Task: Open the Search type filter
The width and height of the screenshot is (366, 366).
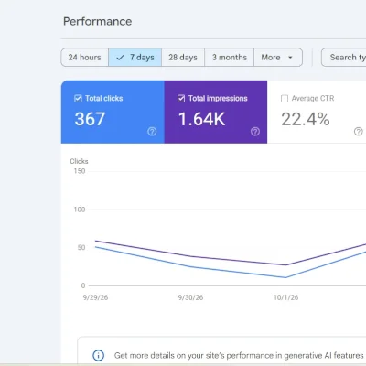Action: 344,58
